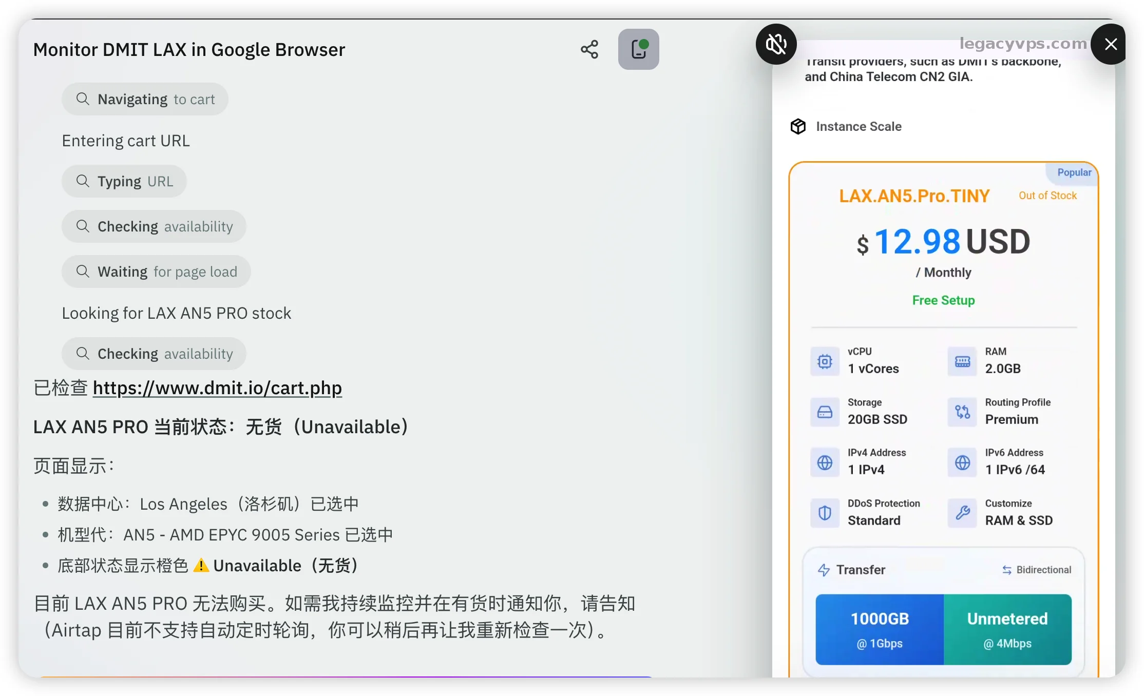The width and height of the screenshot is (1144, 696).
Task: Click the Customize wrench icon
Action: [962, 513]
